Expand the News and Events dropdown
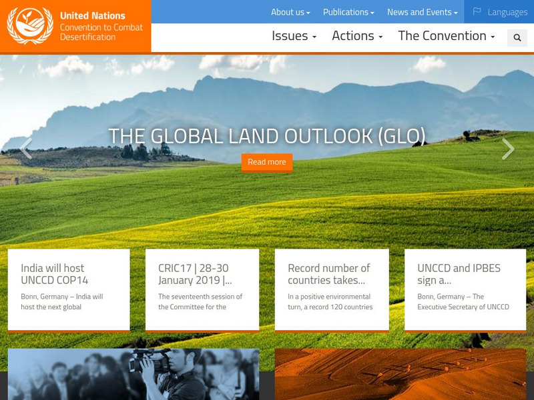Viewport: 534px width, 400px height. click(x=423, y=12)
